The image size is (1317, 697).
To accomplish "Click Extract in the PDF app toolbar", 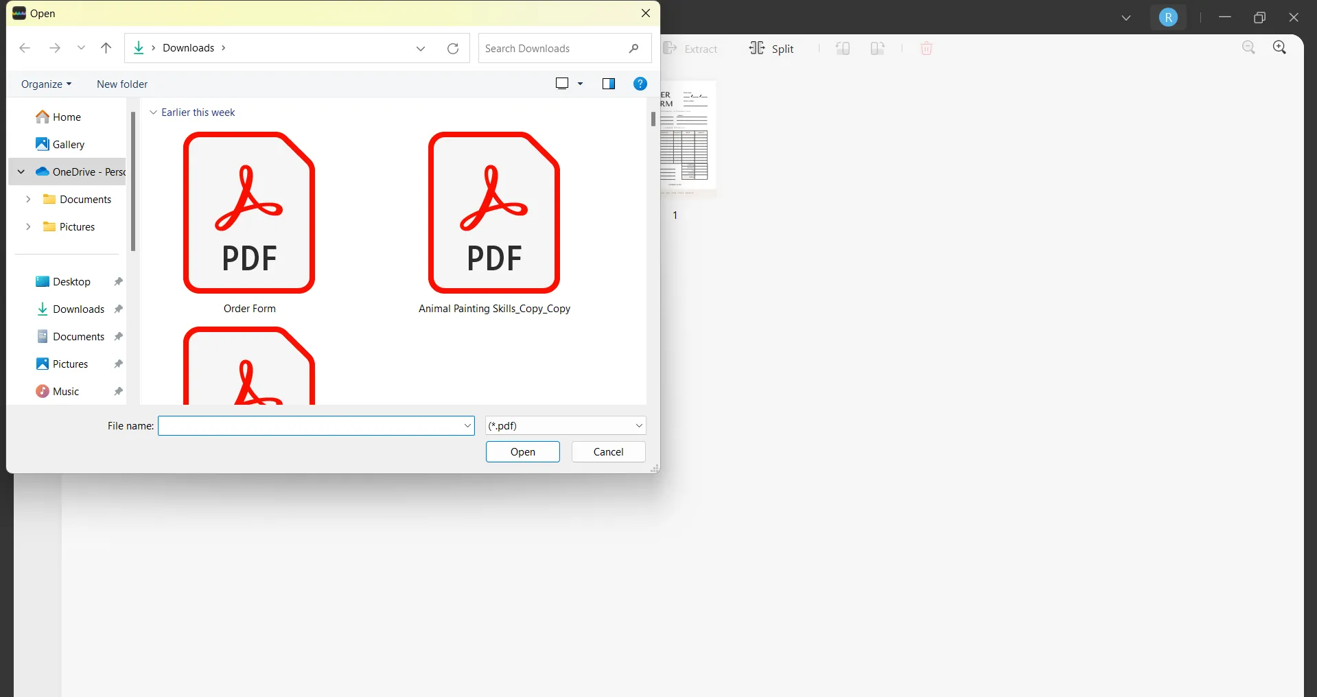I will (691, 49).
